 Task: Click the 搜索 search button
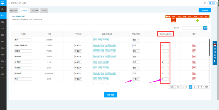pos(205,28)
